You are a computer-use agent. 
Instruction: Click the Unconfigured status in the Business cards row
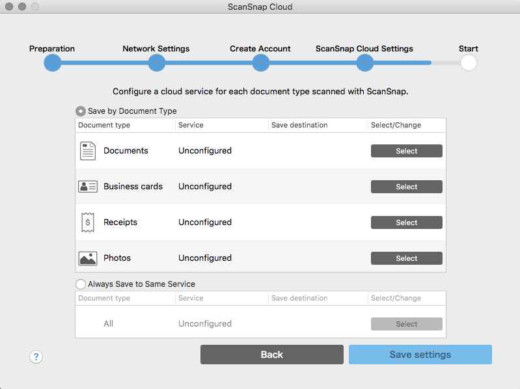click(x=205, y=187)
